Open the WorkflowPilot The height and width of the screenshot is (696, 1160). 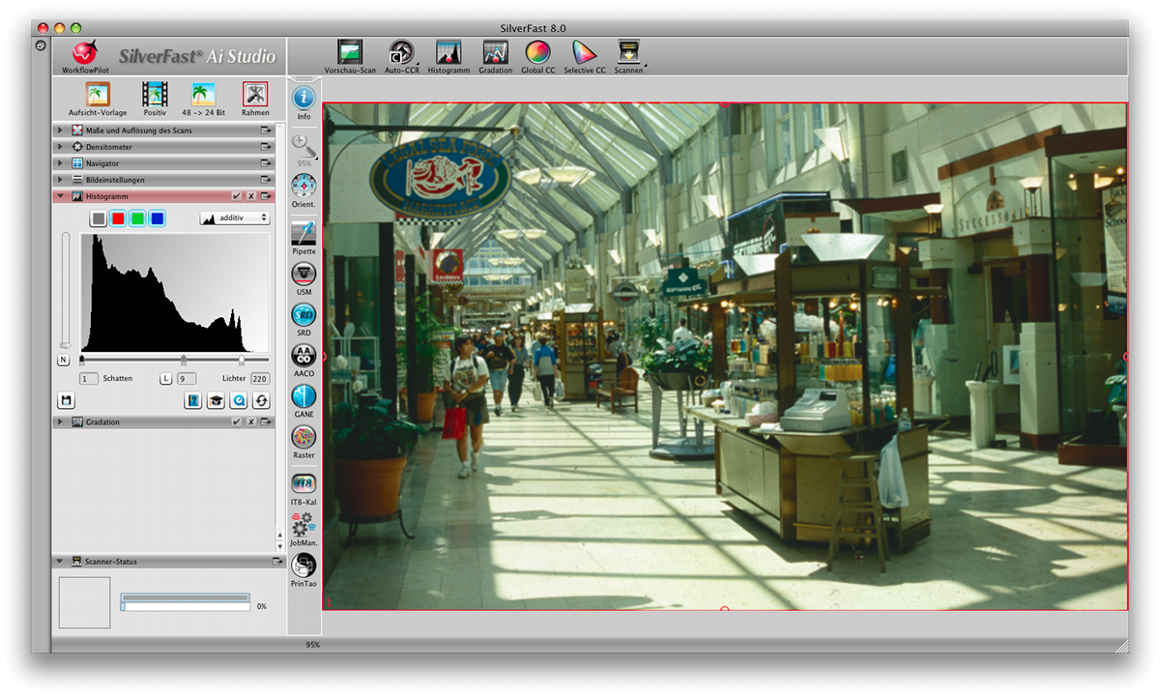pos(85,52)
